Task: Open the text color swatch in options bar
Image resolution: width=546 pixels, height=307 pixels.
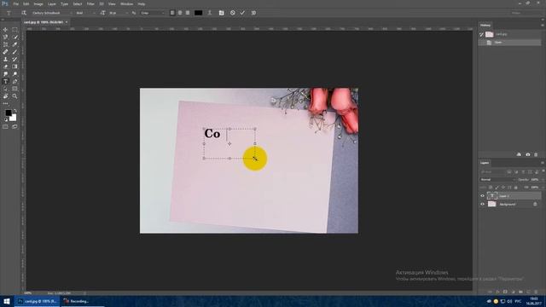Action: 199,13
